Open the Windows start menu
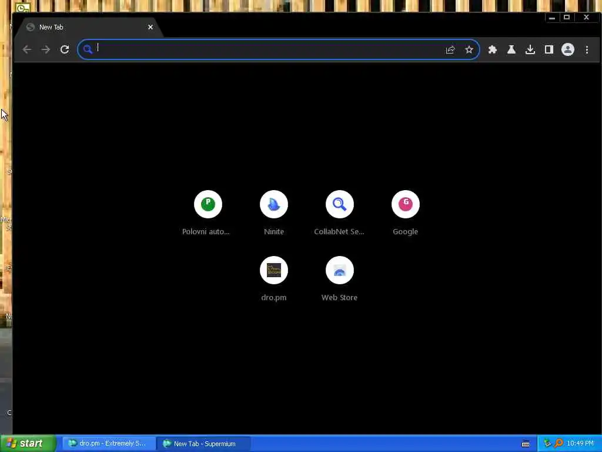Viewport: 602px width, 452px height. (28, 444)
